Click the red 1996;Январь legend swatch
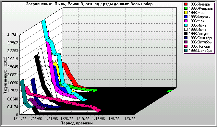The width and height of the screenshot is (217, 127). click(x=186, y=4)
